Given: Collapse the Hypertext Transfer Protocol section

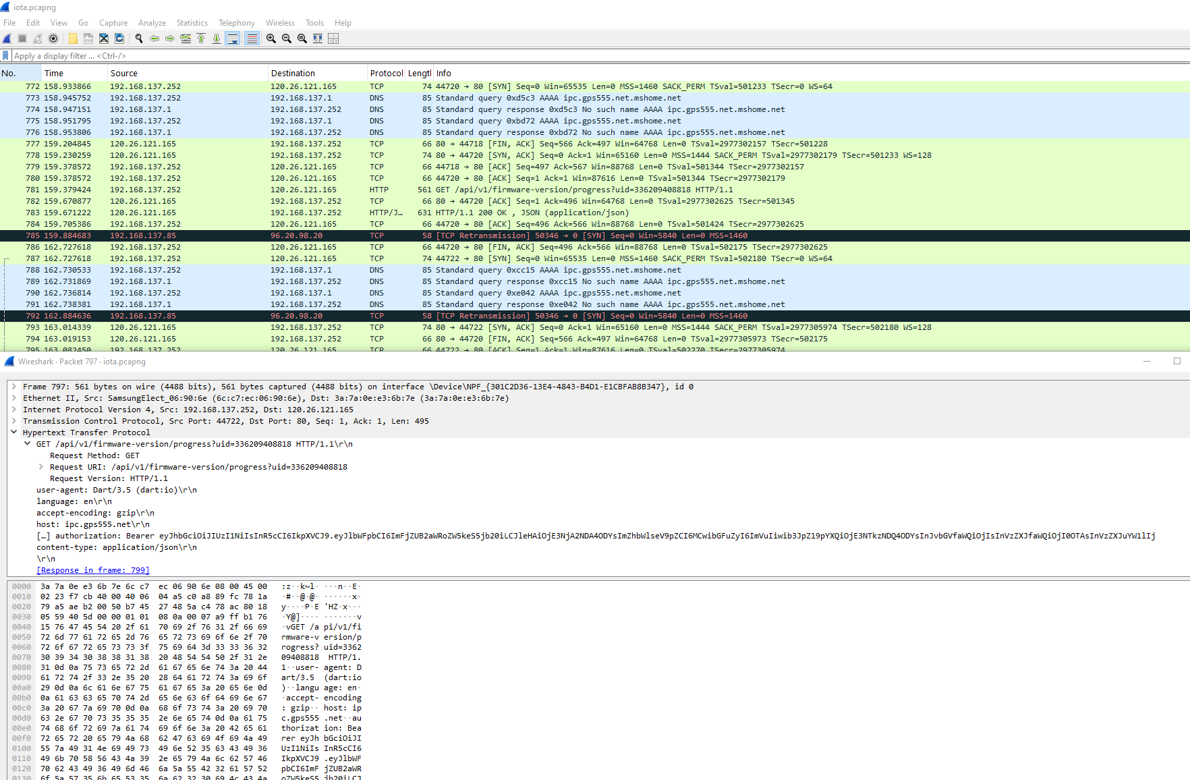Looking at the screenshot, I should pyautogui.click(x=13, y=433).
